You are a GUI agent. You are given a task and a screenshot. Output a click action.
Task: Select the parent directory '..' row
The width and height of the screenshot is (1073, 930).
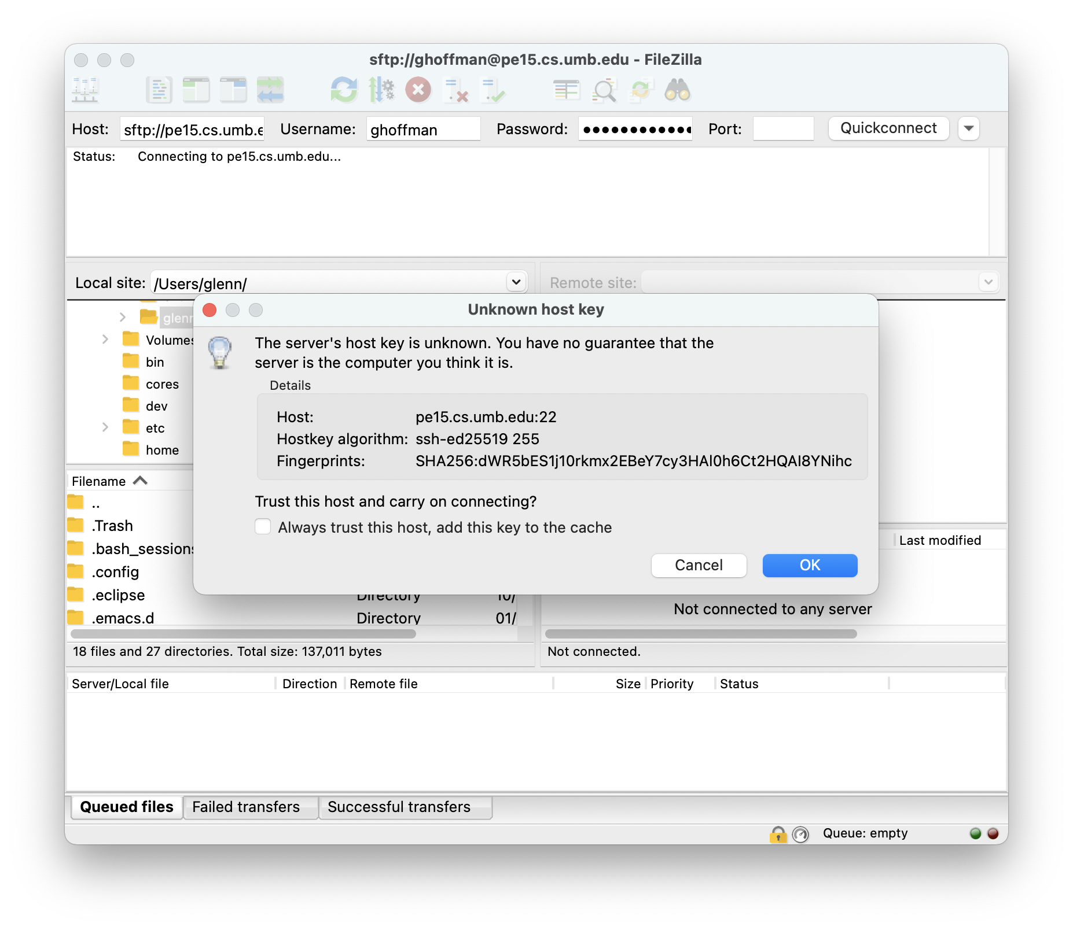coord(130,503)
